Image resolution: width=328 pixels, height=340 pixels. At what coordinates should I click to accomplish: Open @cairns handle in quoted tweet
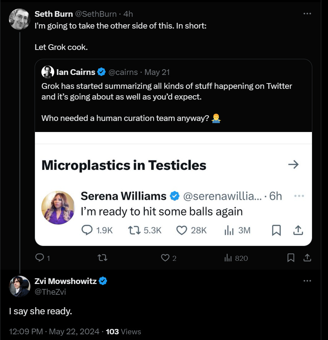click(123, 72)
